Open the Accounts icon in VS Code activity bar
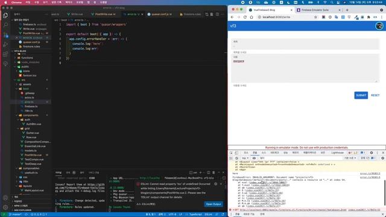 5,198
